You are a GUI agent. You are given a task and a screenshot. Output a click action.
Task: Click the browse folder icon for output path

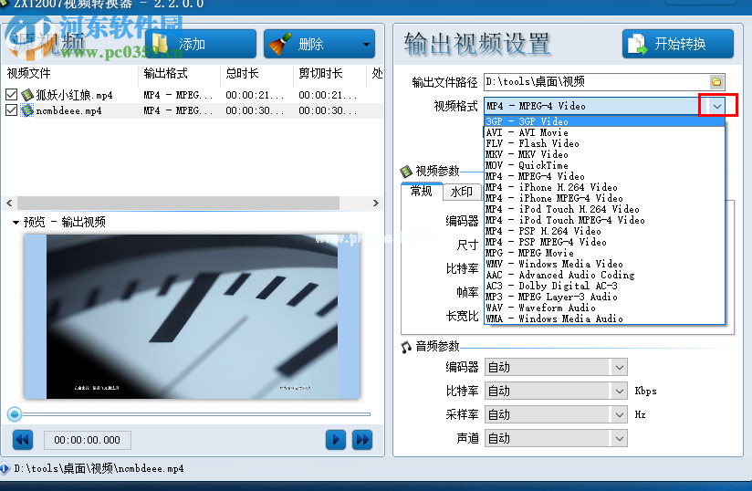pos(716,82)
